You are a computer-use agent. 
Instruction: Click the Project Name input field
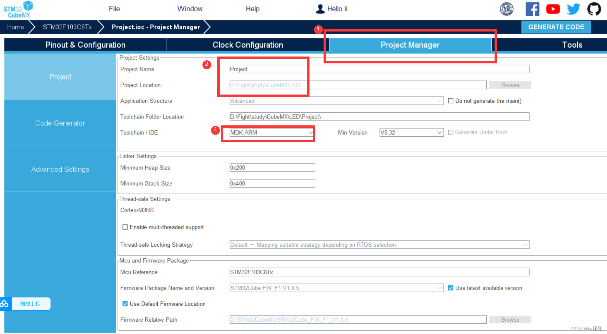point(379,69)
